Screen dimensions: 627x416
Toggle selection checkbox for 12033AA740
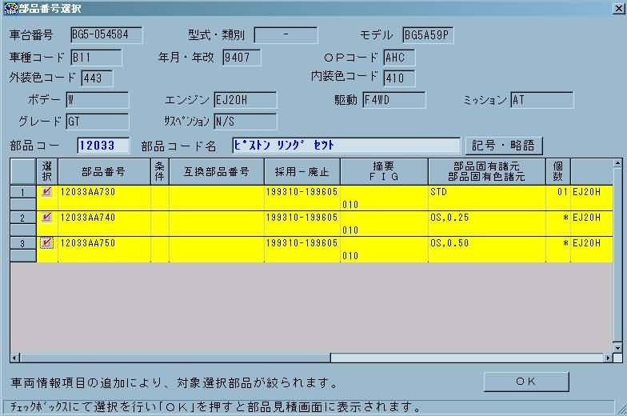[46, 218]
